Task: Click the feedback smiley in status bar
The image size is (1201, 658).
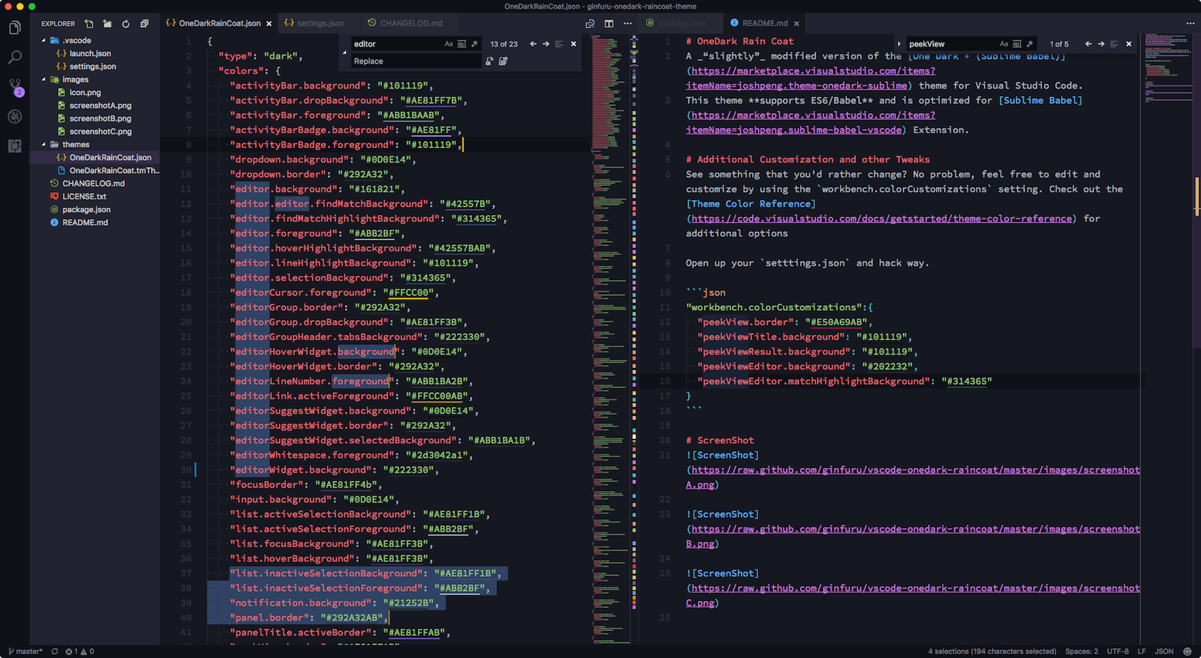Action: pos(1187,651)
